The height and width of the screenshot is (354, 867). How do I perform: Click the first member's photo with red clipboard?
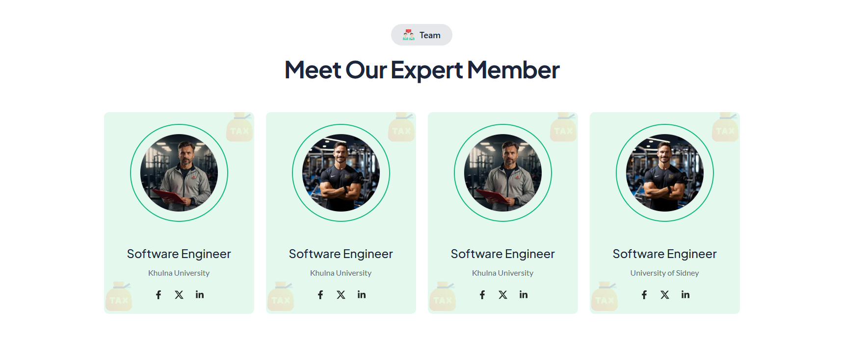click(179, 173)
